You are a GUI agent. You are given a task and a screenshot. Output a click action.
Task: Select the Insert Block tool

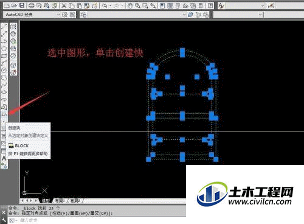4,107
